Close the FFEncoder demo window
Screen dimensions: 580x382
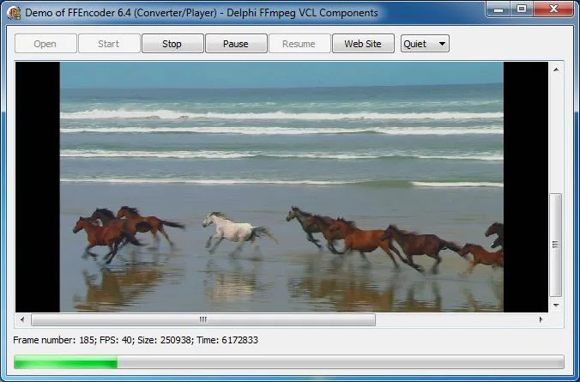tap(553, 9)
